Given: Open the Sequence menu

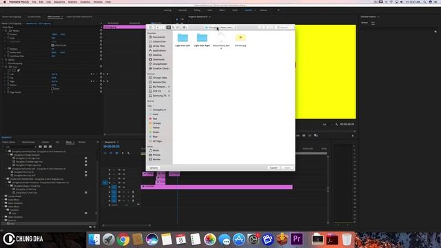Looking at the screenshot, I should coord(59,2).
